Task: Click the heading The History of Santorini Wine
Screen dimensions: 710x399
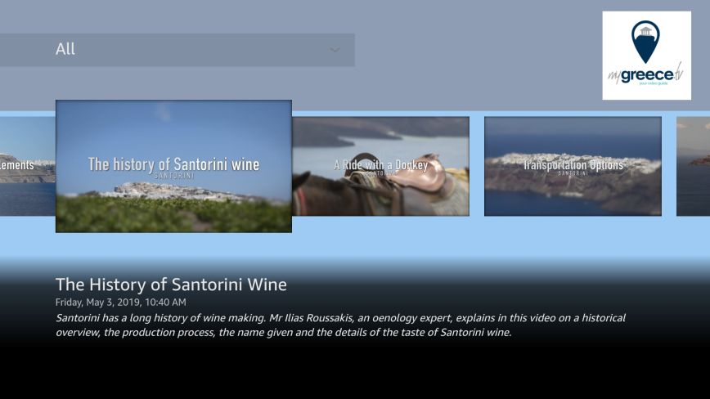Action: (x=171, y=285)
